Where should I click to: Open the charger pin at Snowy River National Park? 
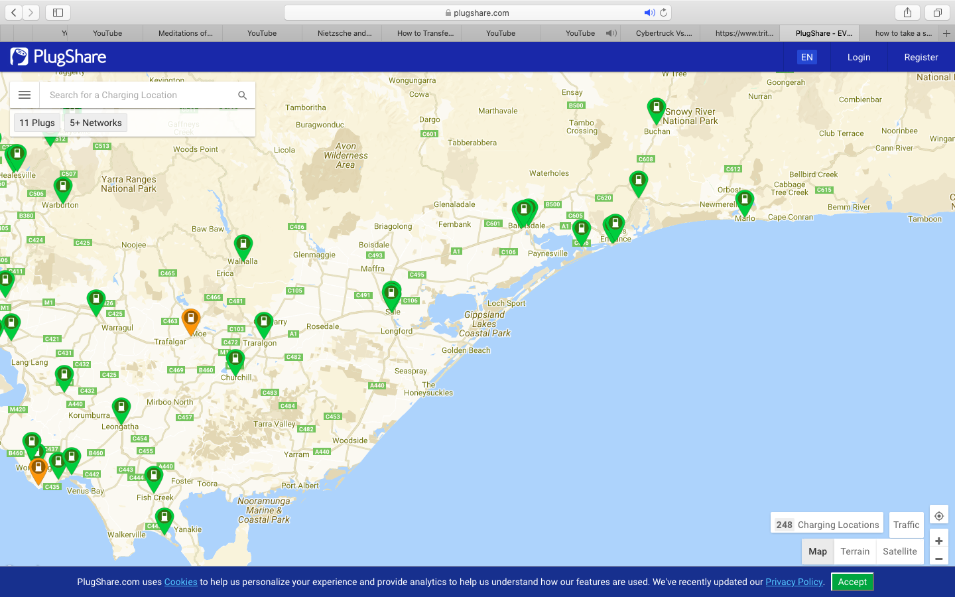(656, 110)
